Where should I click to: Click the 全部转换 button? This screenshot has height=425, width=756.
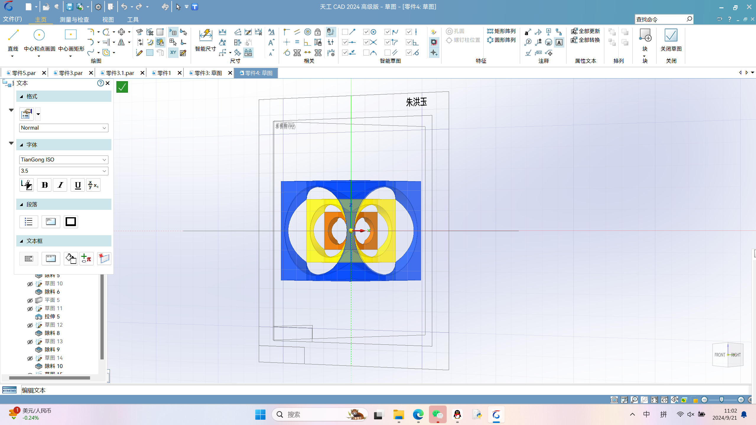tap(585, 40)
